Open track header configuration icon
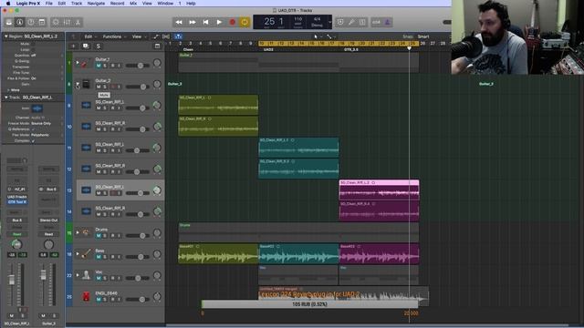Image resolution: width=584 pixels, height=328 pixels. pos(157,46)
